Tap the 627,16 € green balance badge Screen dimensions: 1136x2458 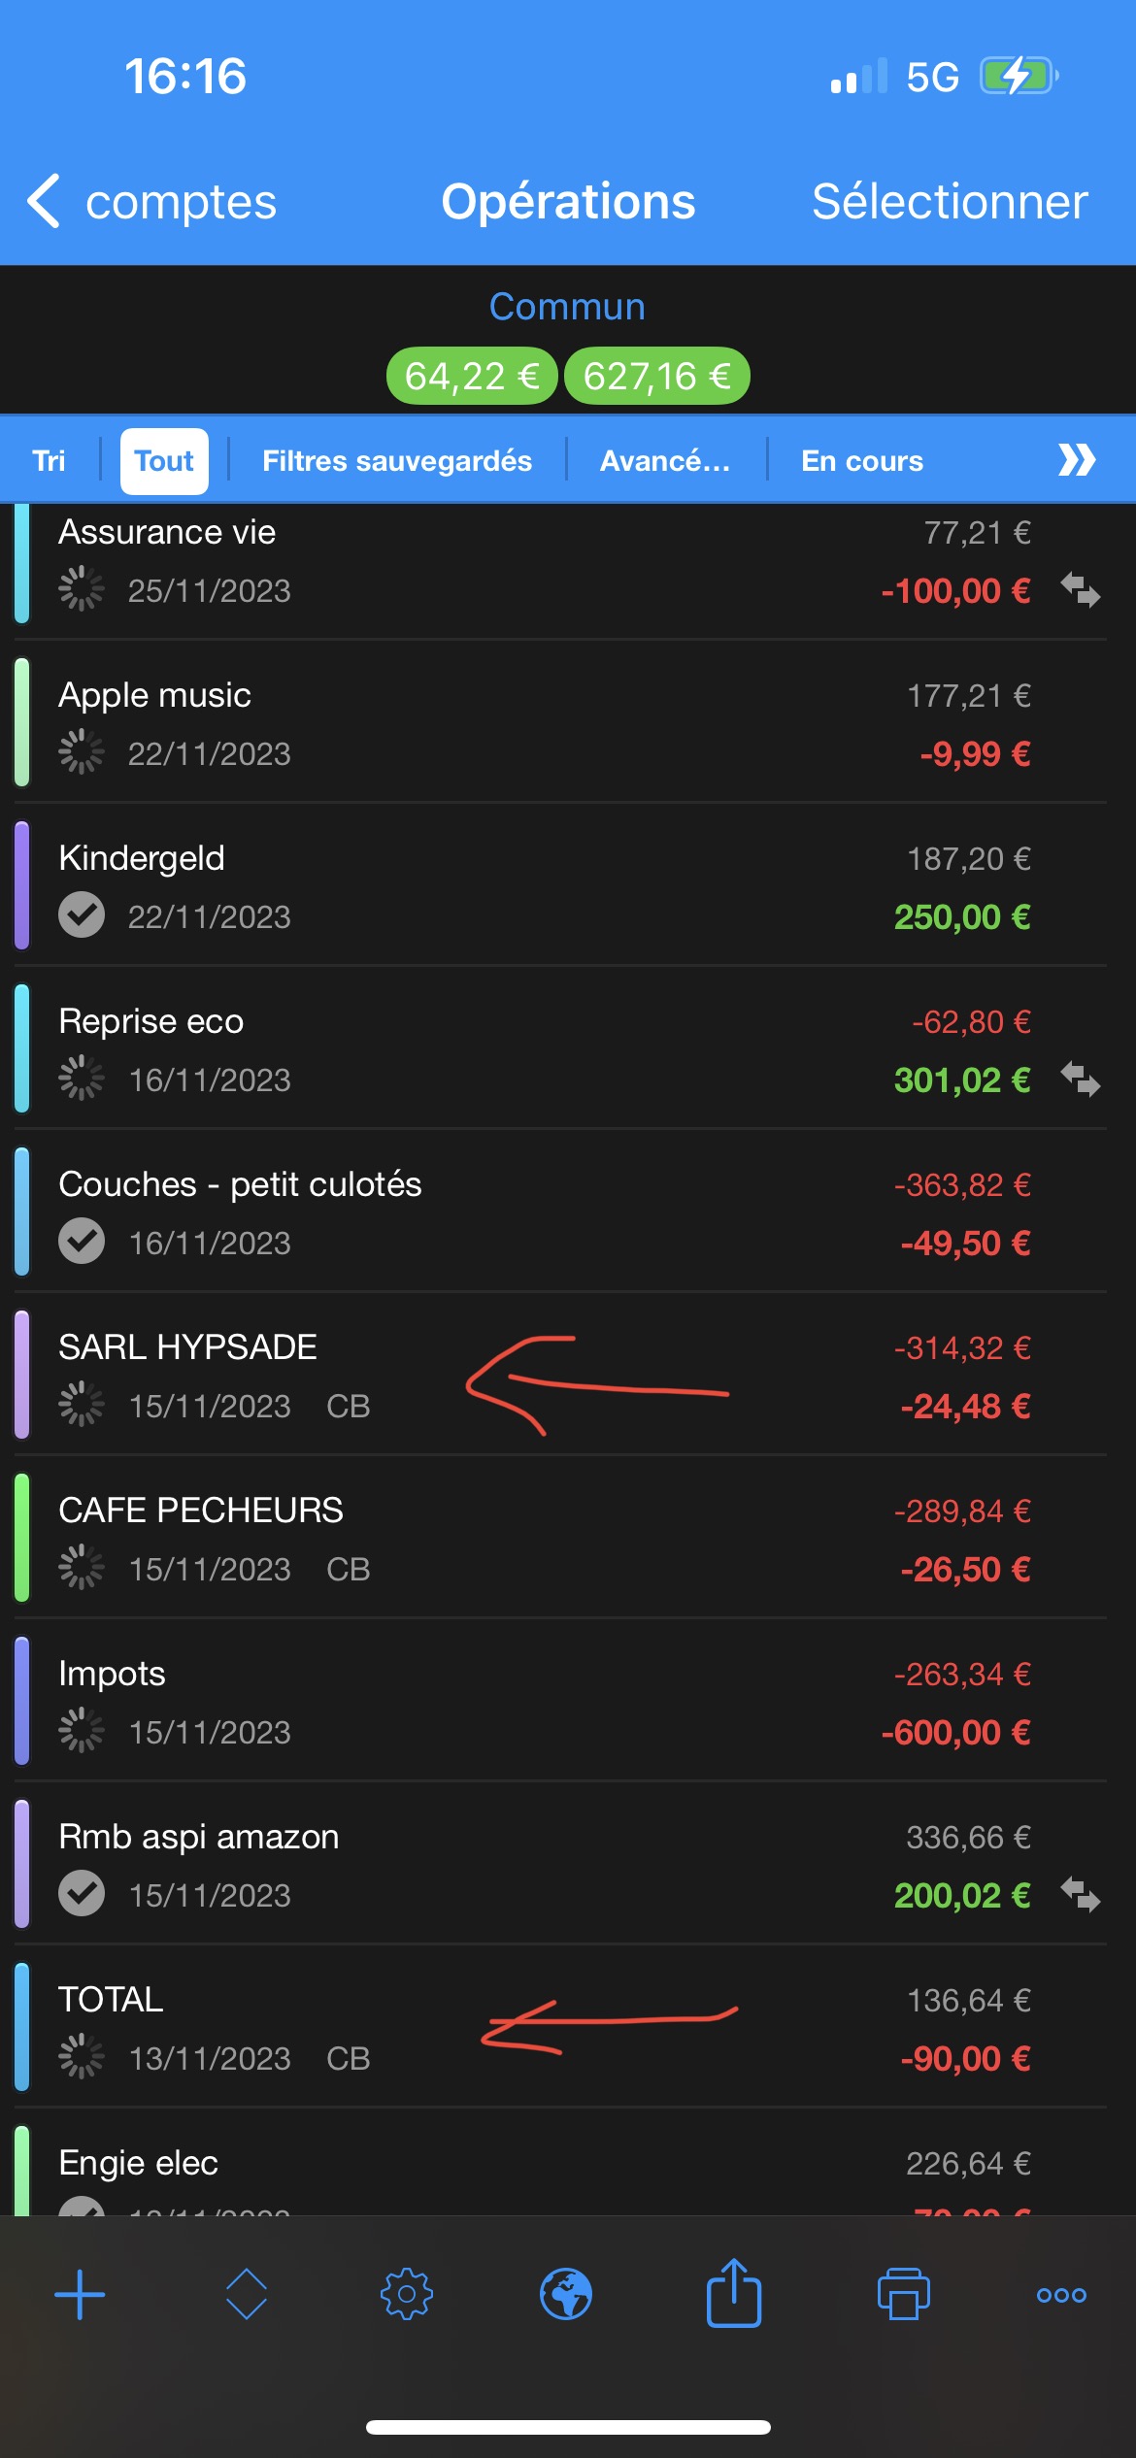tap(656, 376)
